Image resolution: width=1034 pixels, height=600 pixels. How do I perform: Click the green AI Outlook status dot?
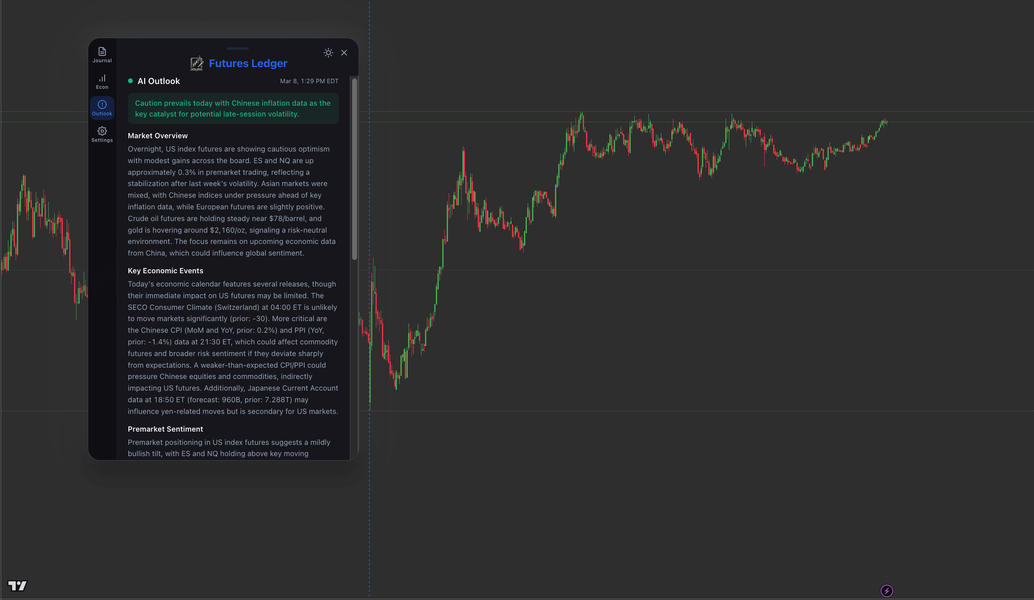point(130,81)
